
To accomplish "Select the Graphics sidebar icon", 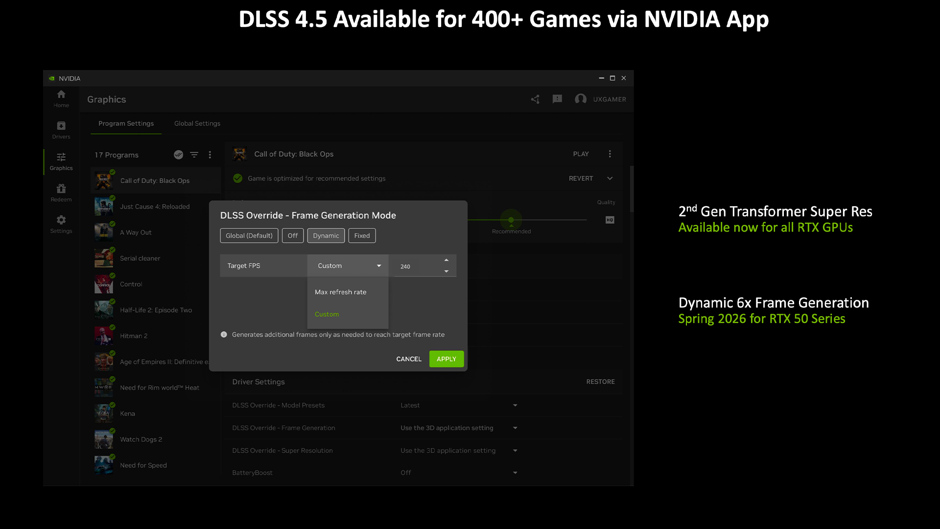I will [61, 162].
